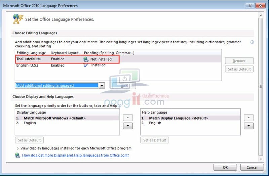Image resolution: width=269 pixels, height=176 pixels.
Task: Select English in the Help Language list
Action: click(190, 123)
